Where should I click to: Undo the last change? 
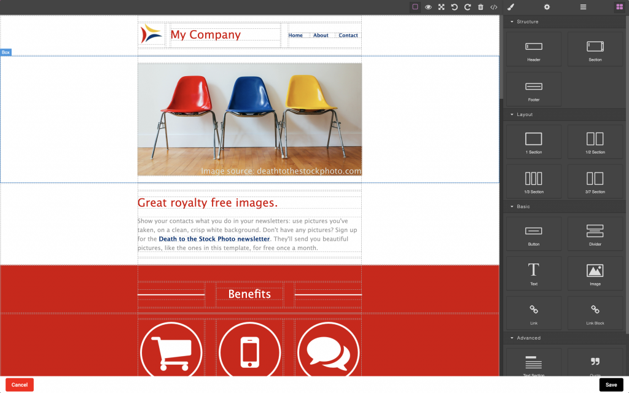[x=455, y=7]
